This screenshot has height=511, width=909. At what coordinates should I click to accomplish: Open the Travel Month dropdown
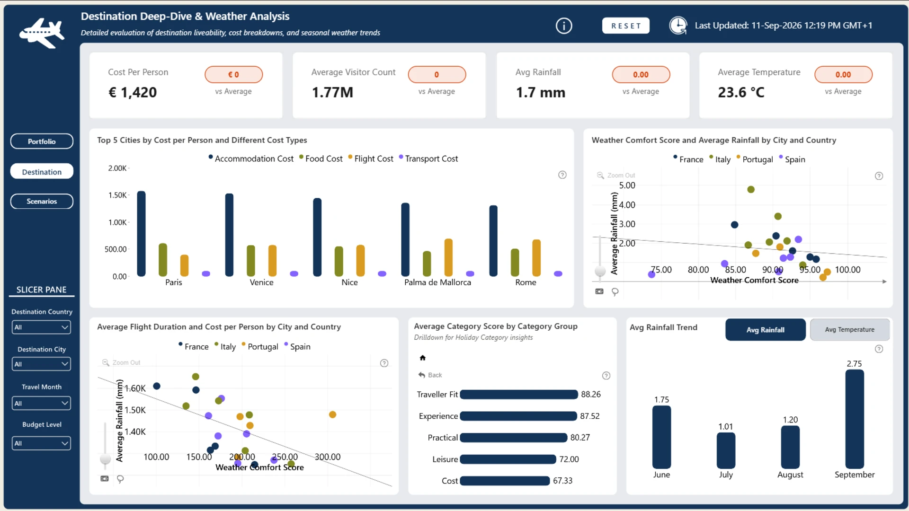tap(42, 404)
